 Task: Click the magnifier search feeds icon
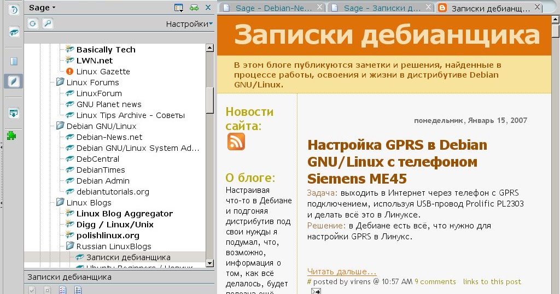click(x=48, y=23)
